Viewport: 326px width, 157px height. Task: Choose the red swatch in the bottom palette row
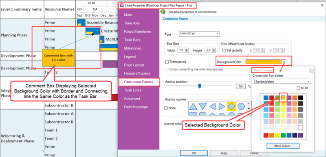pos(266,135)
